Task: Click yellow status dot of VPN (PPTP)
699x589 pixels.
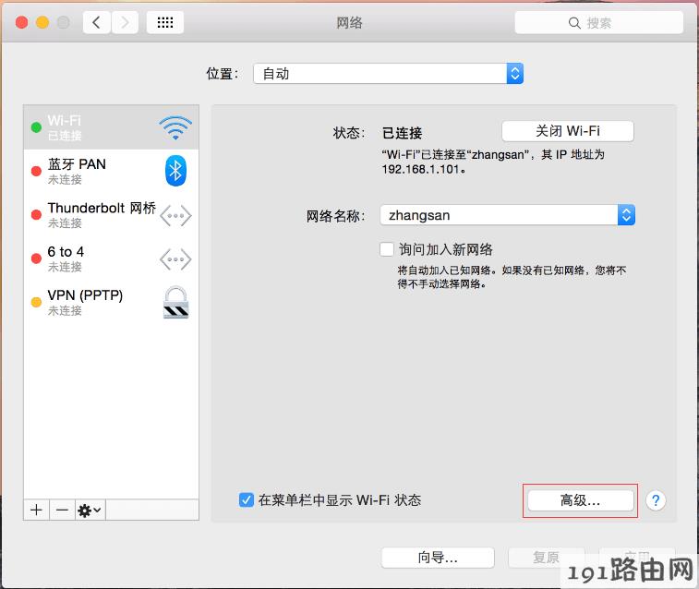Action: [x=36, y=303]
